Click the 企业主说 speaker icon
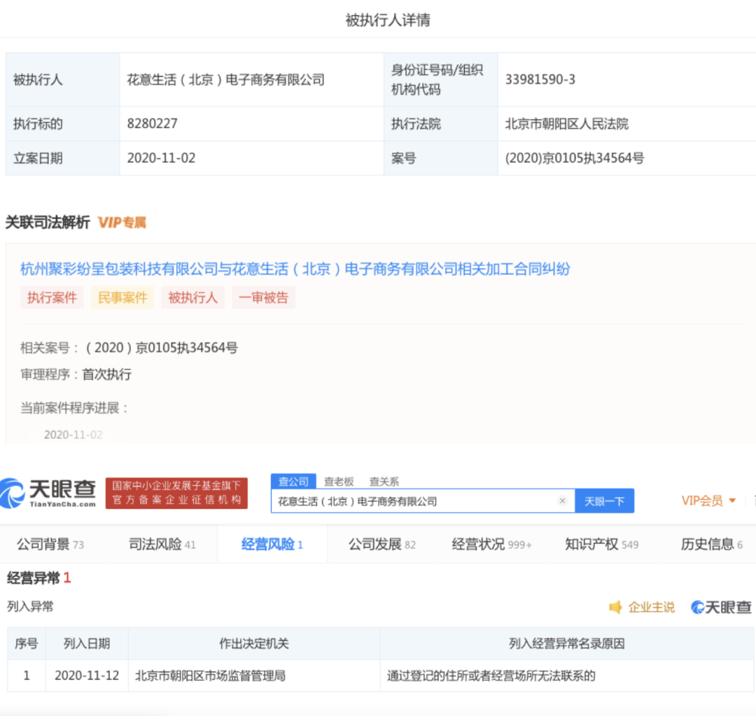 [615, 608]
